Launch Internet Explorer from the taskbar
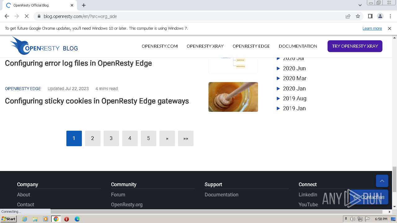The height and width of the screenshot is (223, 397). 25,219
